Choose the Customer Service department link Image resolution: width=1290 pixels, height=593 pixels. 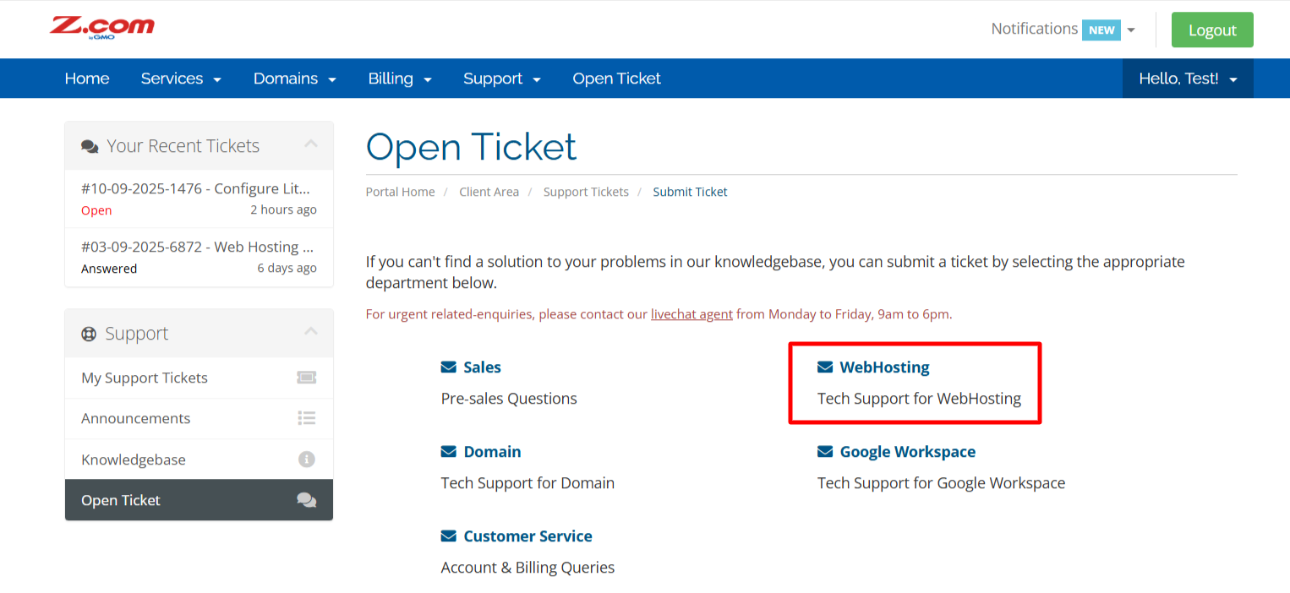[x=527, y=536]
